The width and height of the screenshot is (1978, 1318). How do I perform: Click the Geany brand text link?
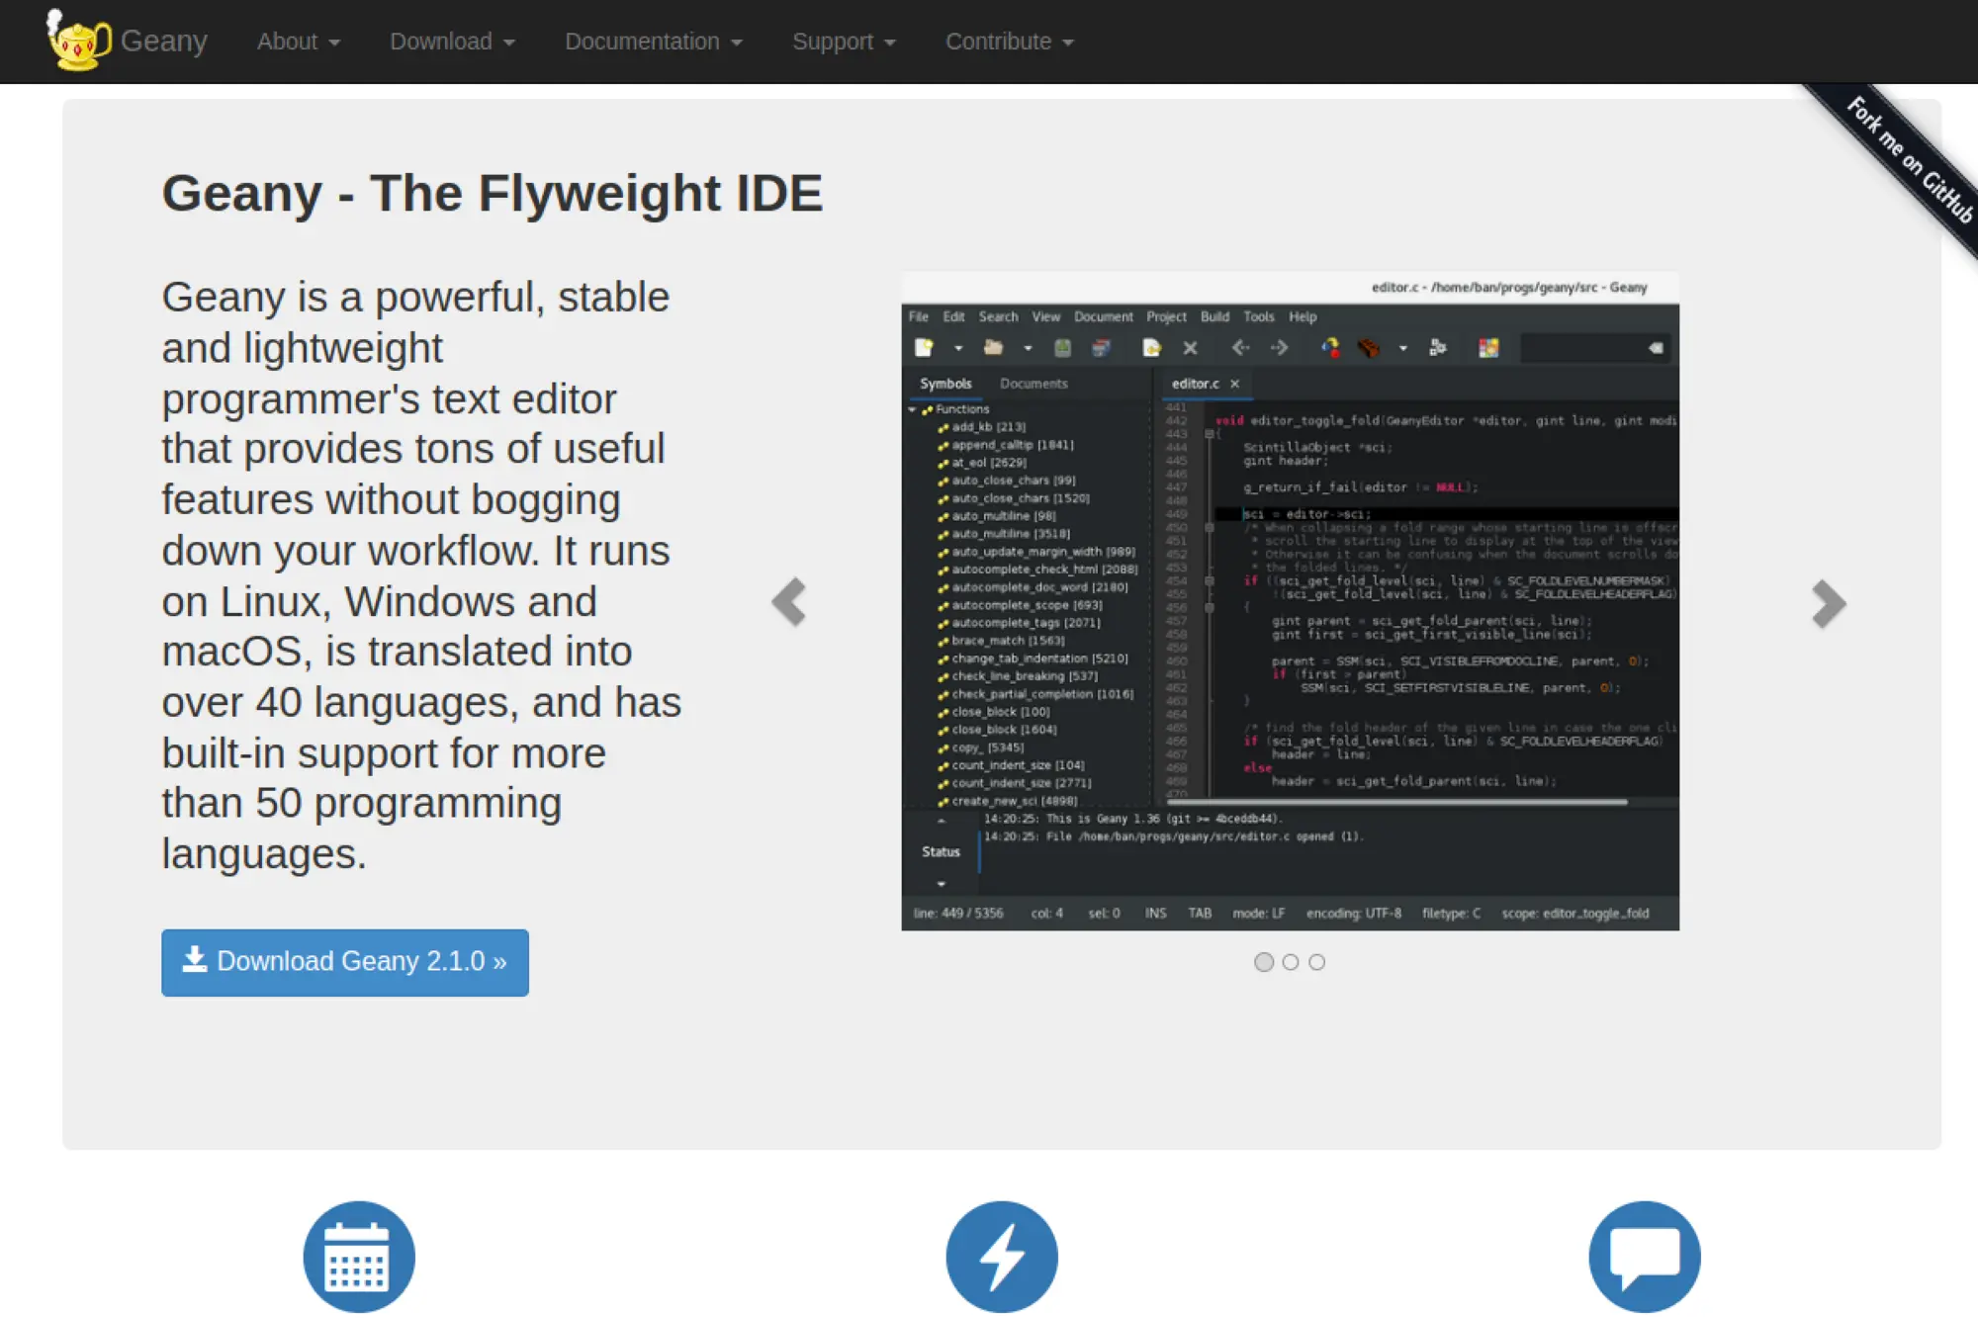pyautogui.click(x=164, y=42)
